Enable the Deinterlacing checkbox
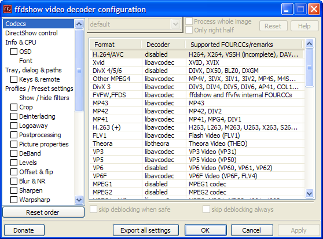 14,116
